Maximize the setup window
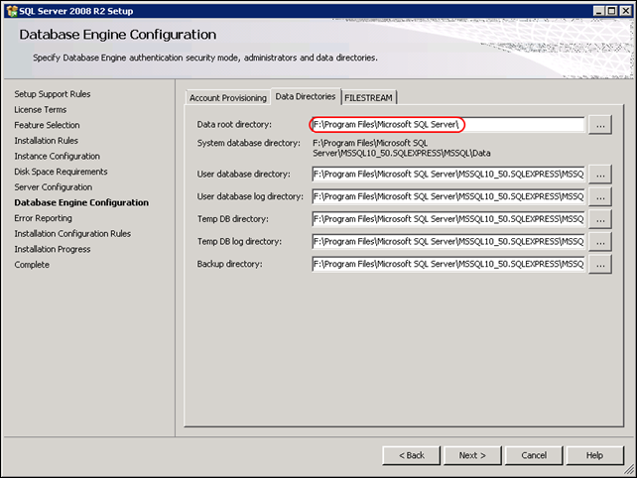637x478 pixels. (x=611, y=11)
